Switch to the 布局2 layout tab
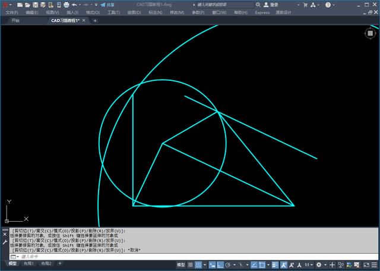 click(46, 263)
